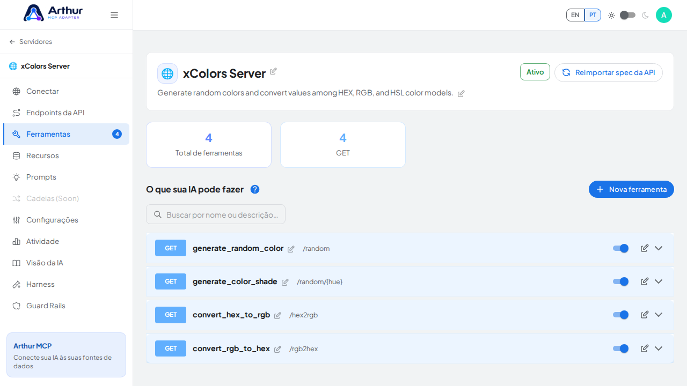687x386 pixels.
Task: Collapse the sidebar with the hamburger icon
Action: 114,15
